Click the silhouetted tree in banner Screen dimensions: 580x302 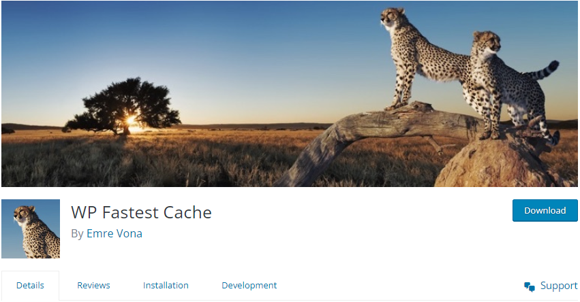(124, 105)
